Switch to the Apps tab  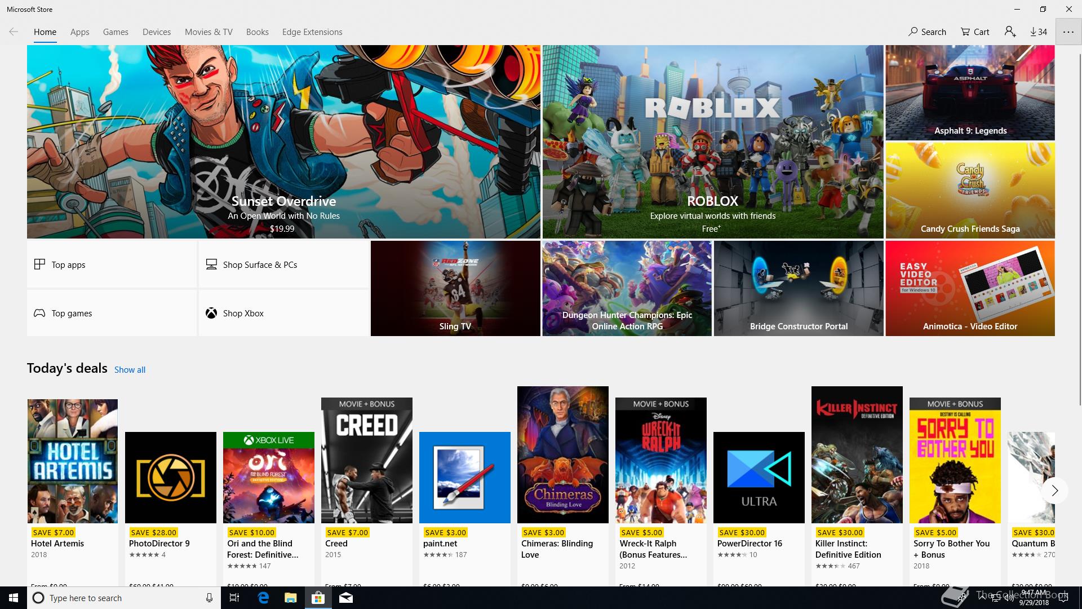[79, 32]
